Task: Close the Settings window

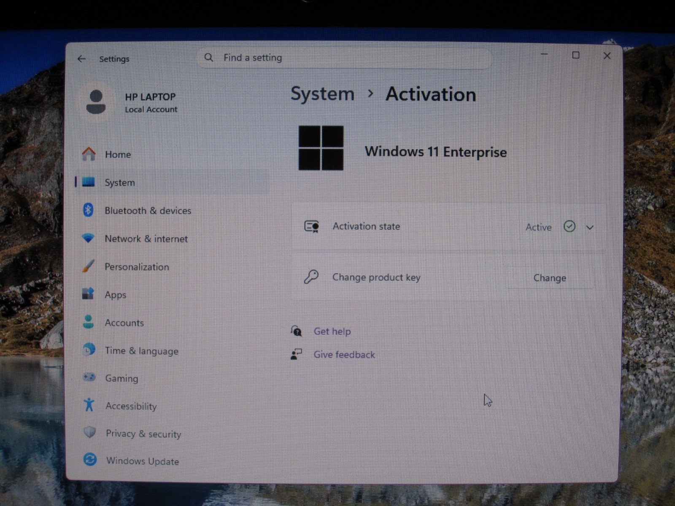Action: 607,56
